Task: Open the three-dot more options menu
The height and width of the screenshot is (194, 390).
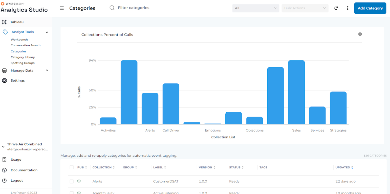Action: [348, 8]
